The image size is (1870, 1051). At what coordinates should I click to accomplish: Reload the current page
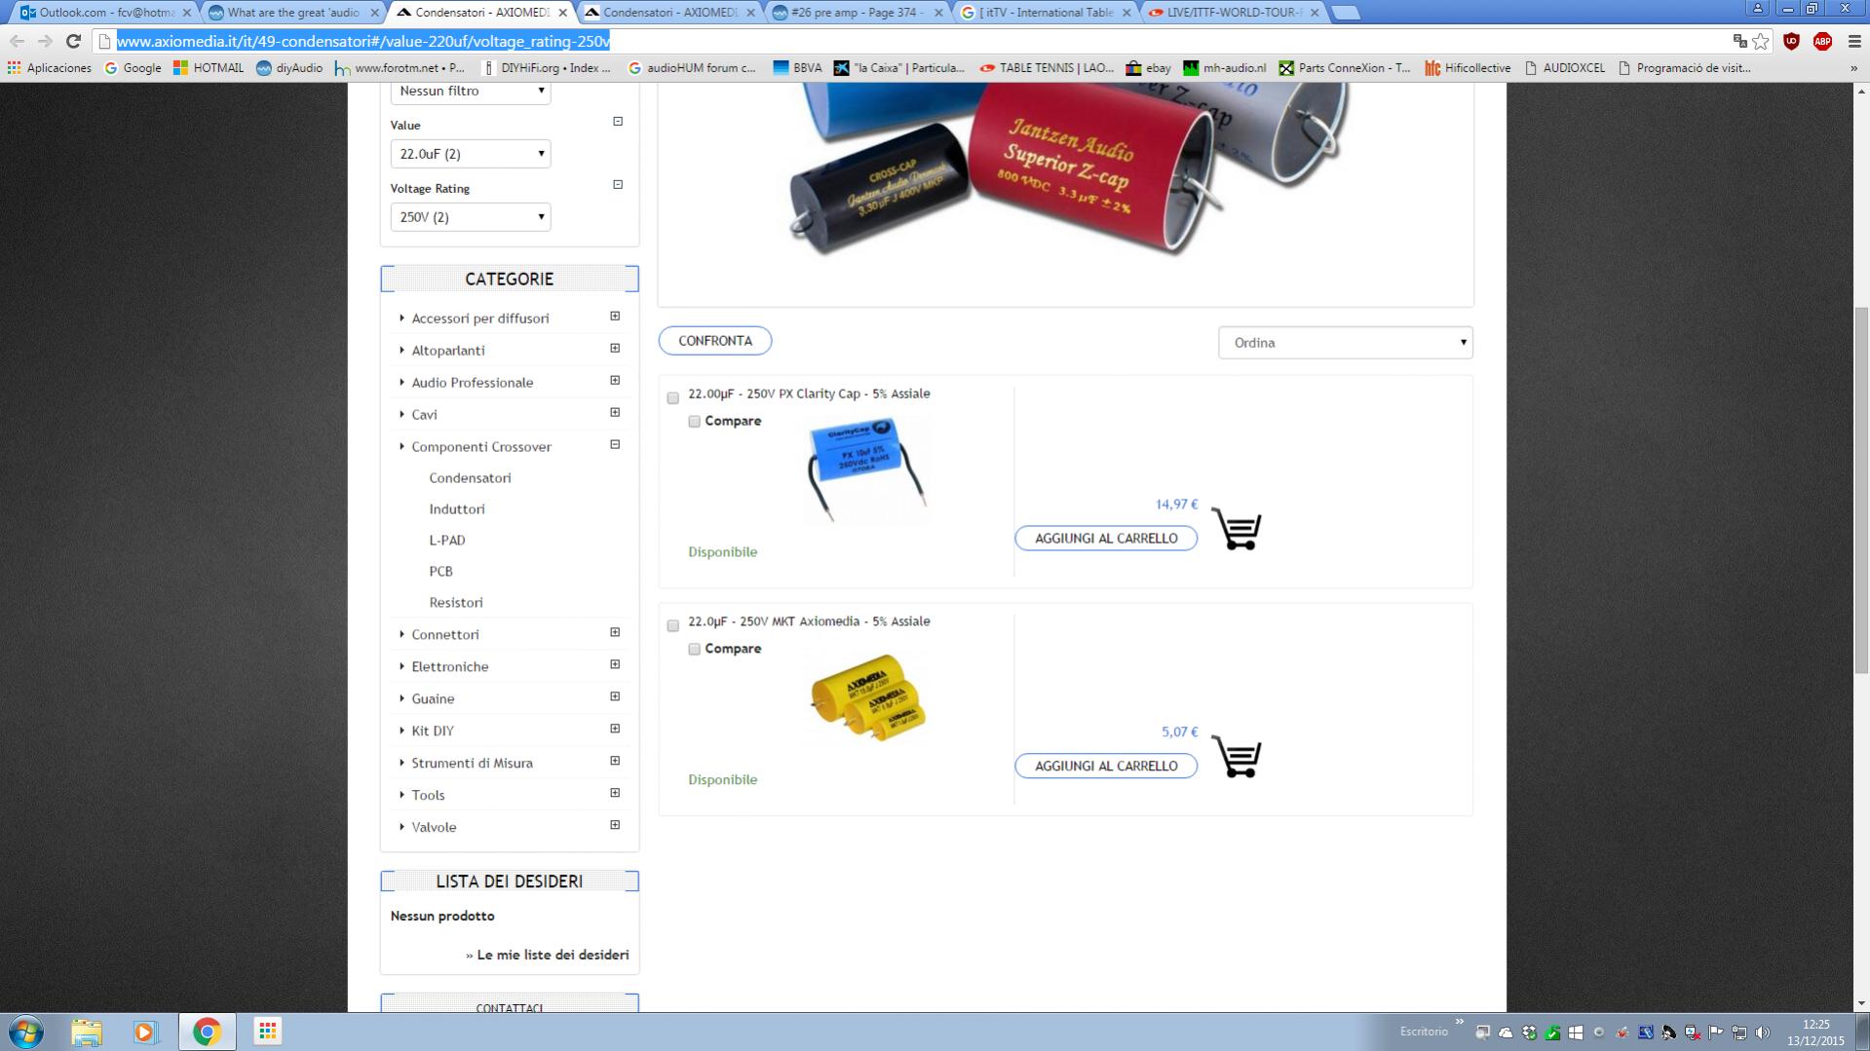point(73,41)
